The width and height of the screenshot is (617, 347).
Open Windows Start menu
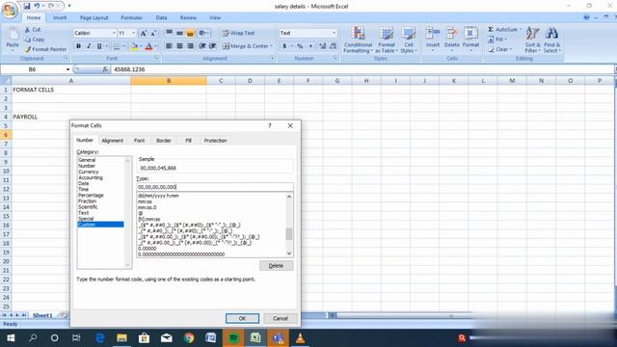click(x=11, y=338)
